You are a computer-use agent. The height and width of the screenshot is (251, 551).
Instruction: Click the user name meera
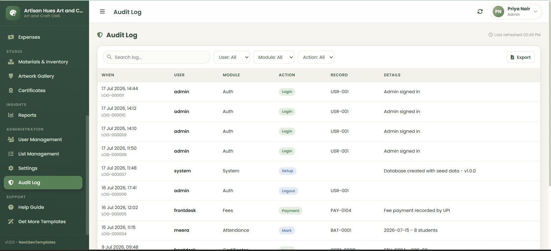(181, 230)
